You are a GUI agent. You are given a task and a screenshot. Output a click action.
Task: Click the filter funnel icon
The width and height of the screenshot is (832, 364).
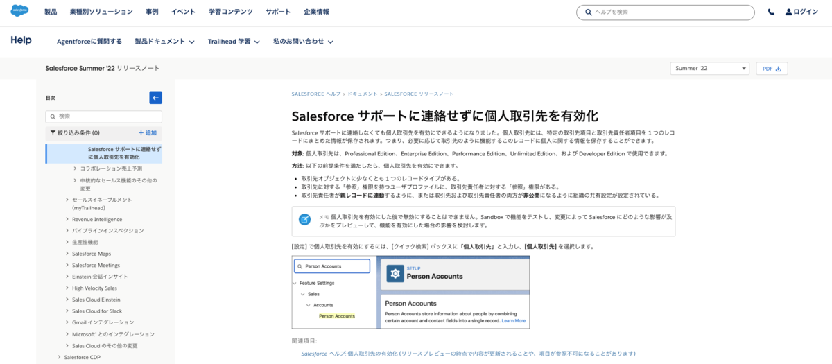pos(53,132)
